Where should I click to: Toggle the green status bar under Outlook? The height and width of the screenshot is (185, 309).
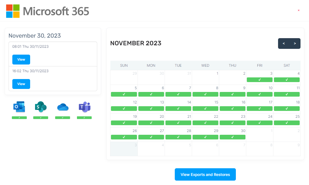19,117
